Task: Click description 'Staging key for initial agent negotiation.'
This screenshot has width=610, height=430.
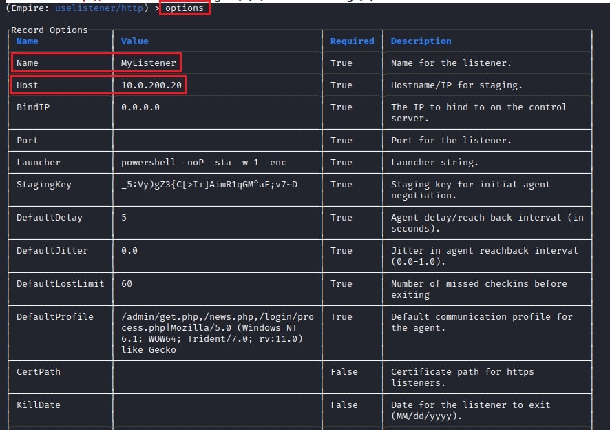Action: (x=470, y=190)
